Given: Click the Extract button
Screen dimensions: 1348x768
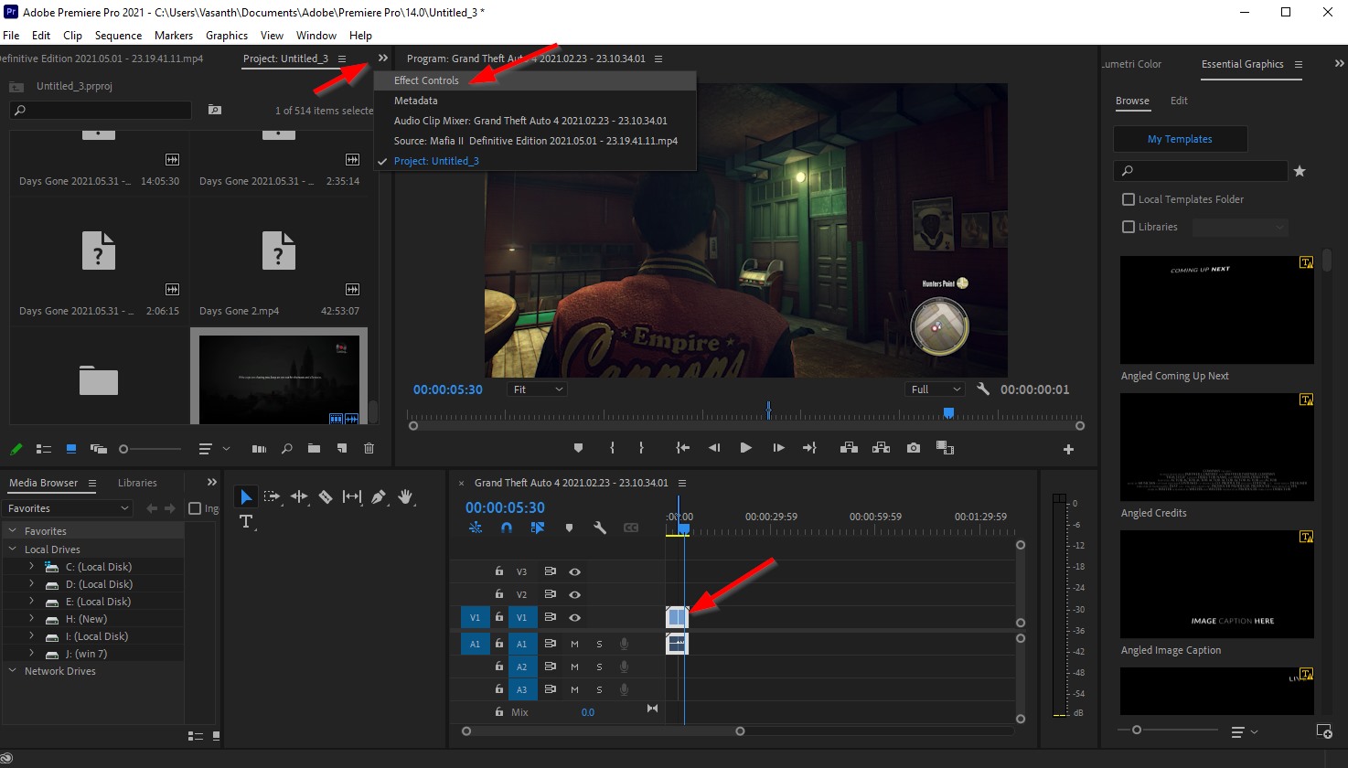Looking at the screenshot, I should pos(881,448).
